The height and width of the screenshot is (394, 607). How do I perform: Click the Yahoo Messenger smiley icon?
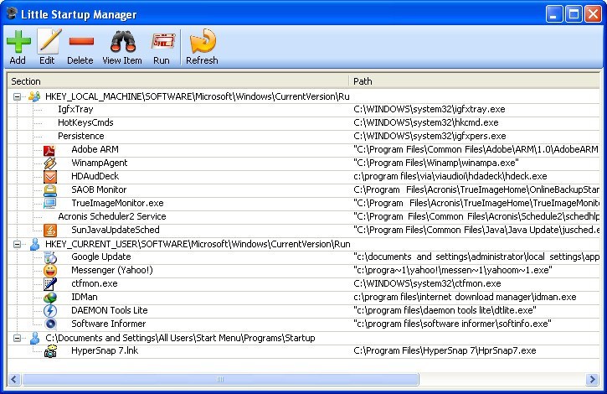(50, 271)
